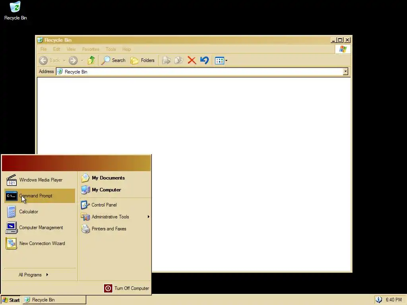Click the 6:40 PM taskbar clock
This screenshot has height=305, width=407.
point(393,300)
